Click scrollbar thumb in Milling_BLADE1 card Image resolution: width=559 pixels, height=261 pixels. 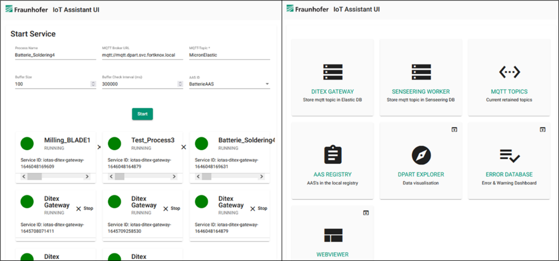(35, 176)
